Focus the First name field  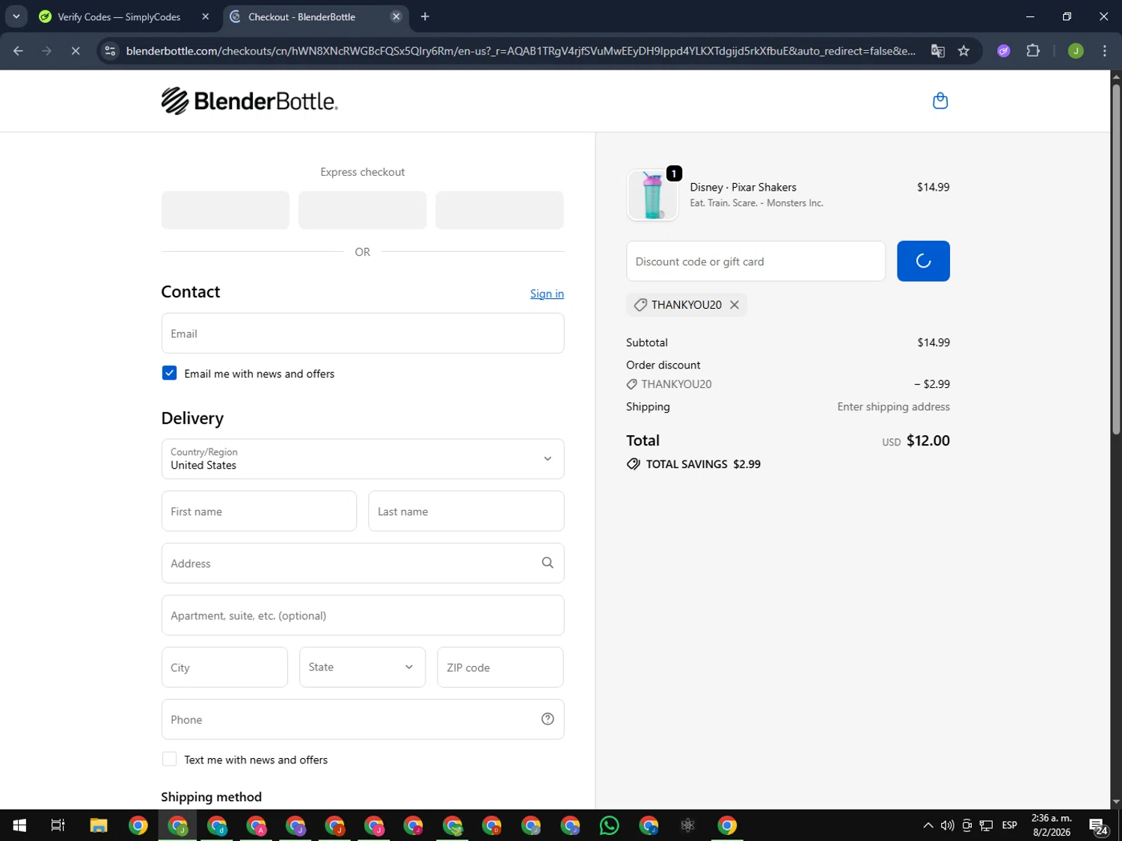click(x=259, y=511)
